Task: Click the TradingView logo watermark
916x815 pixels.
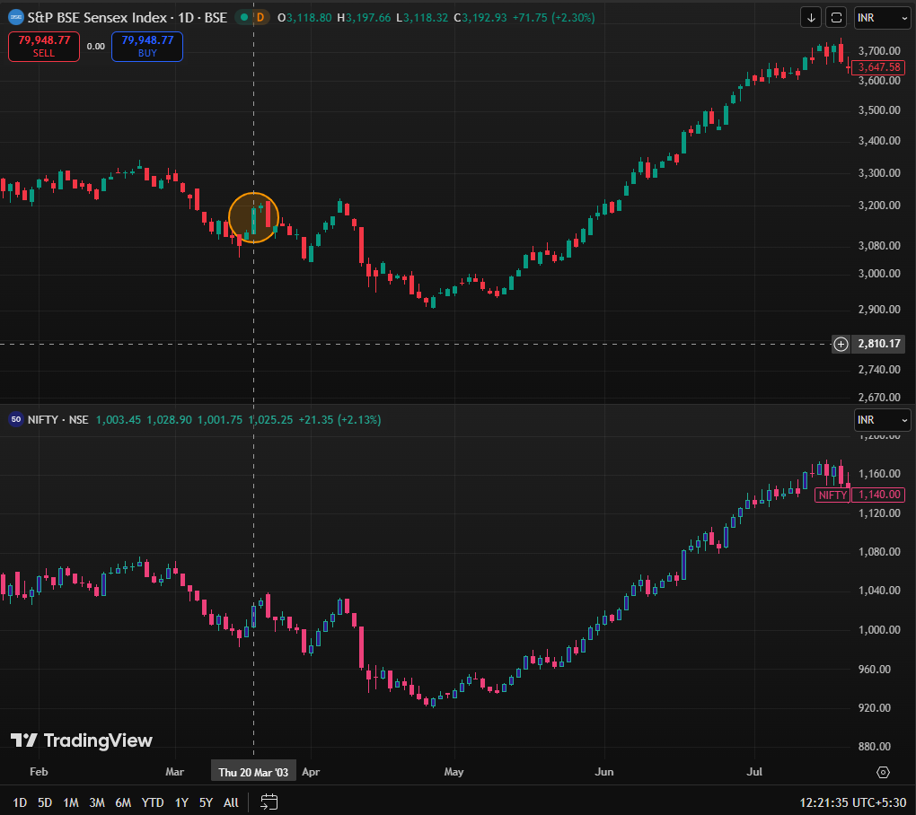Action: click(x=82, y=741)
